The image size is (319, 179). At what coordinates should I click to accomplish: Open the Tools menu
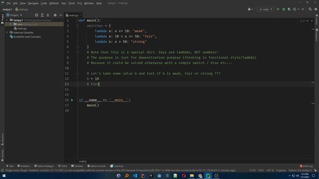(x=71, y=3)
